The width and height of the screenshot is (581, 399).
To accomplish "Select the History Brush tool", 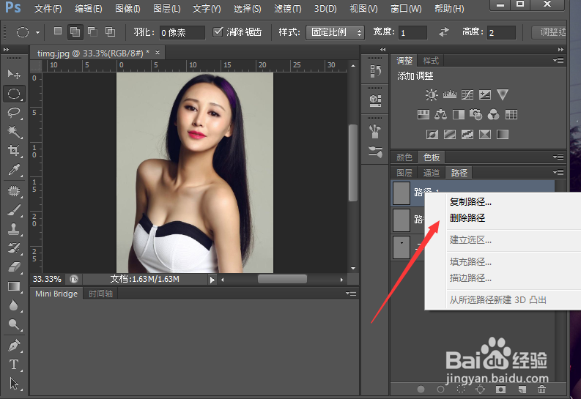I will [x=14, y=247].
